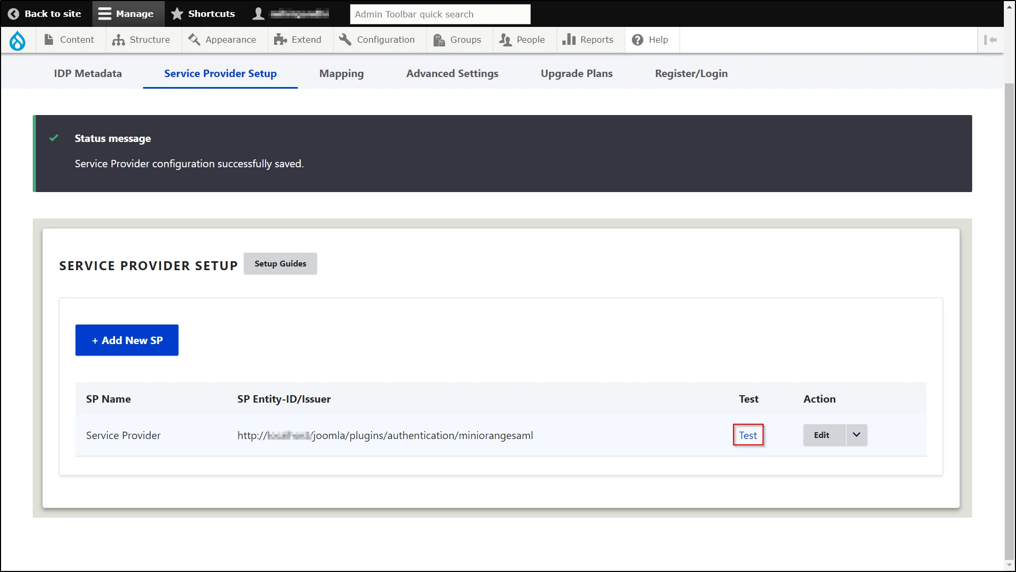Click Test for Service Provider
Viewport: 1016px width, 572px height.
coord(748,435)
